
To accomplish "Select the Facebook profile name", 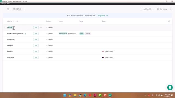I will point(11,39).
